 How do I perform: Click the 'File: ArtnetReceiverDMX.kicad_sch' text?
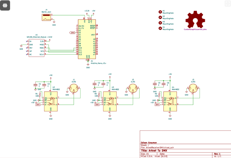pos(157,147)
